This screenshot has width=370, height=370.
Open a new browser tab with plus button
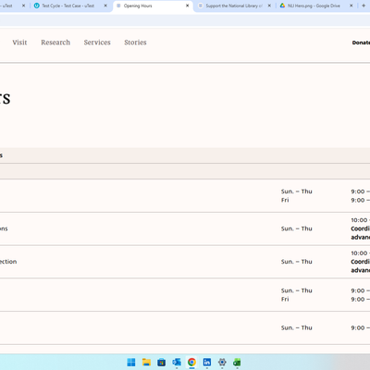click(364, 6)
